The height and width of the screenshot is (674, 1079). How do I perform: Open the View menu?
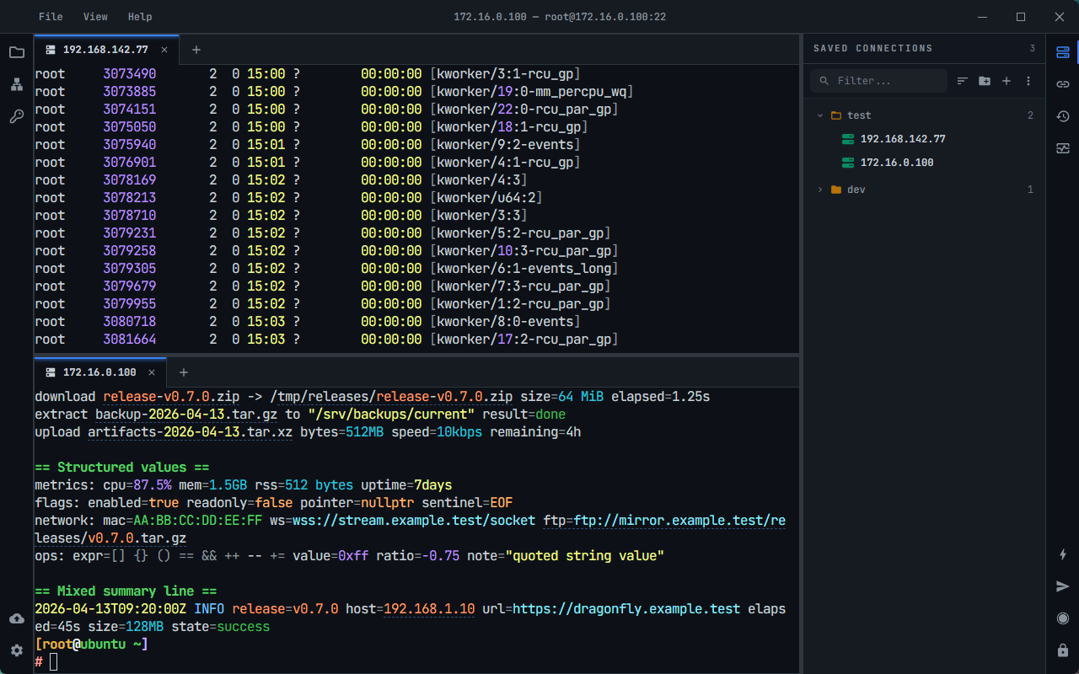pyautogui.click(x=95, y=17)
